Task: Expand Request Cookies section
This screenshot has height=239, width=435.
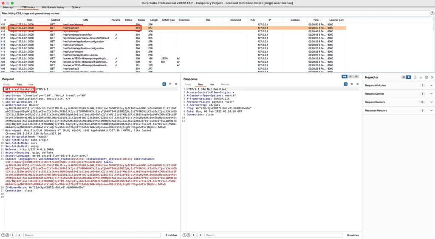Action: point(431,94)
